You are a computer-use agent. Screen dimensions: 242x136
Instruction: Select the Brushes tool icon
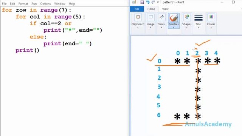click(174, 18)
